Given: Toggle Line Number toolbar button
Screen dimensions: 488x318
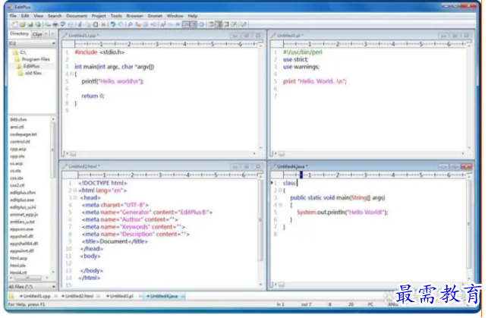Looking at the screenshot, I should (x=194, y=24).
